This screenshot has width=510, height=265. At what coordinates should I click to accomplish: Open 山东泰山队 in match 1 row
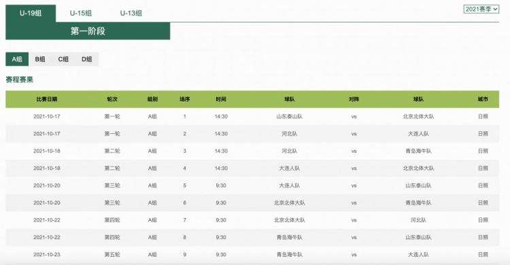290,116
